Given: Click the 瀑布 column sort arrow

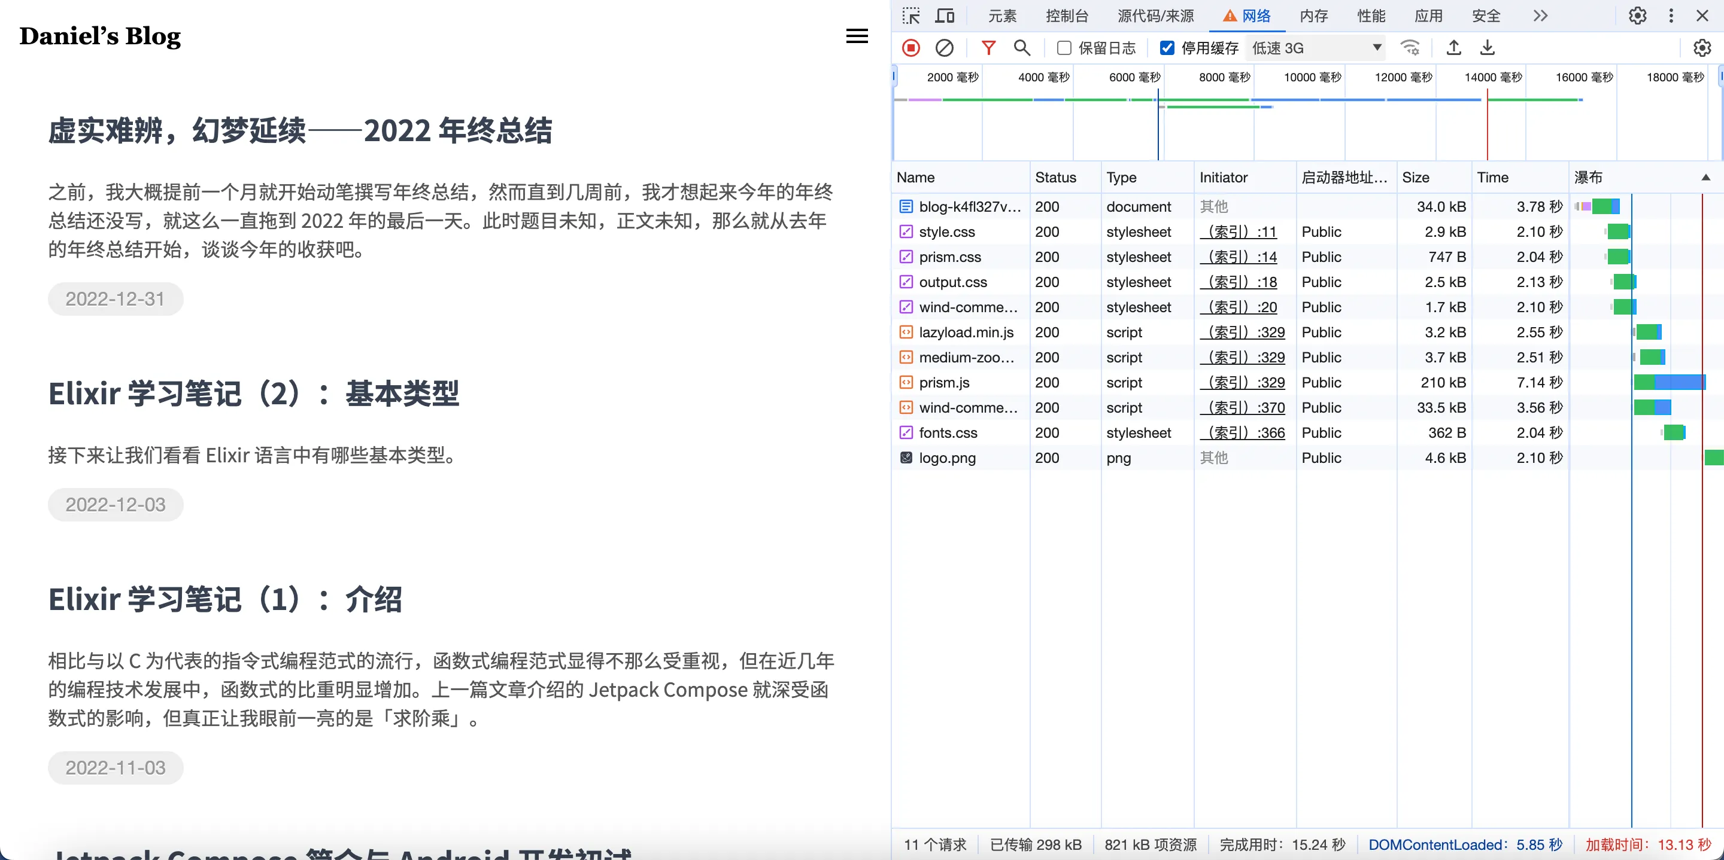Looking at the screenshot, I should tap(1705, 177).
